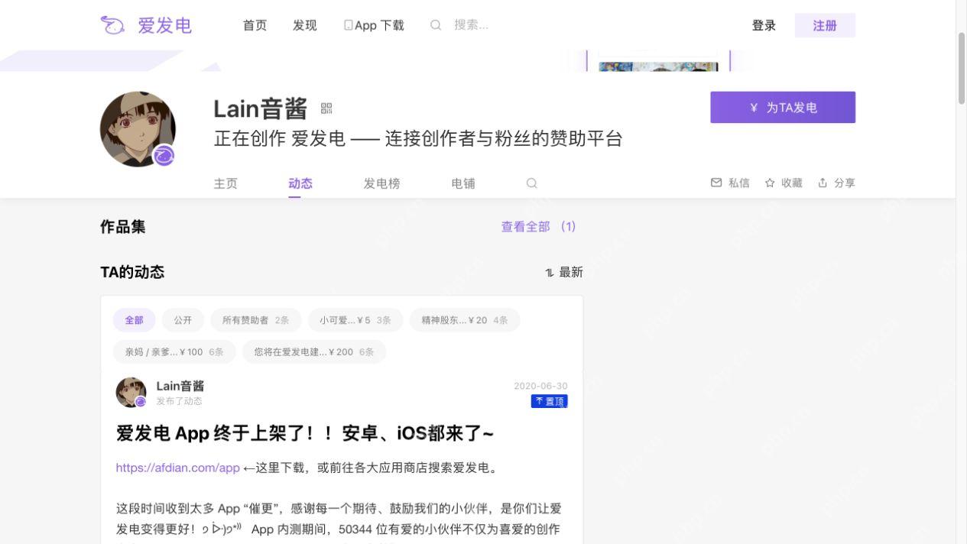Click the 注册 button
Viewport: 967px width, 544px height.
point(825,25)
